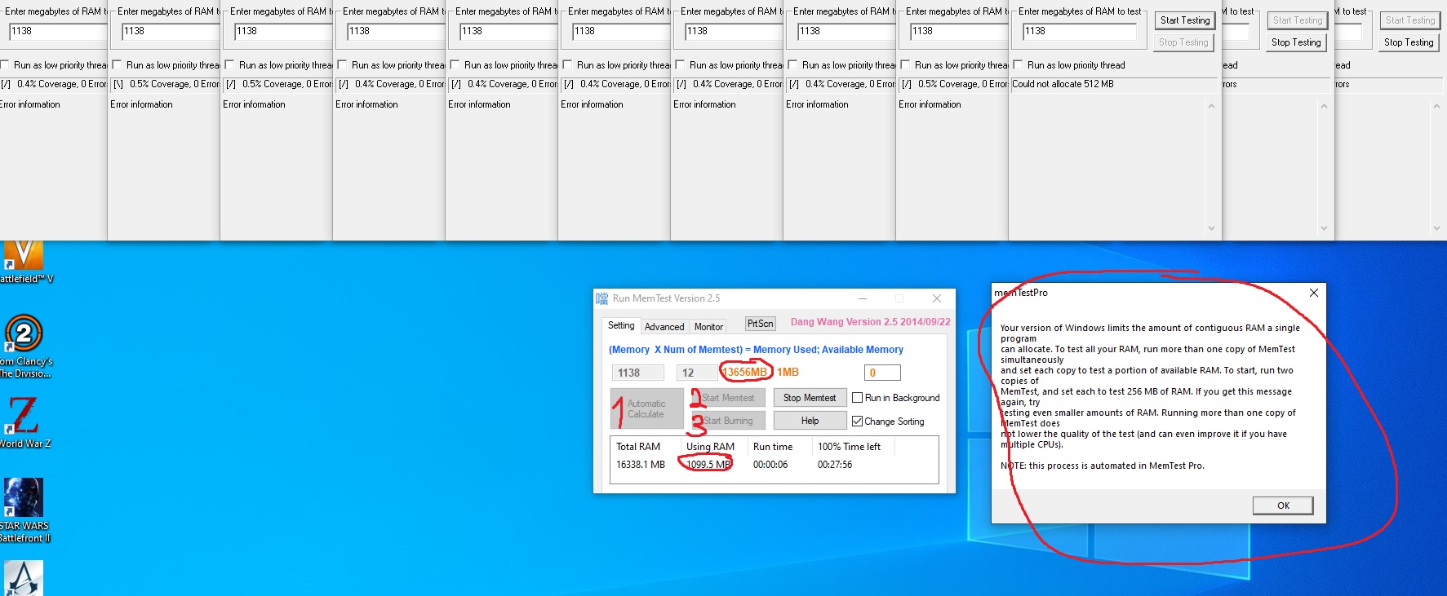
Task: Focus the RAM megabytes field in 'Could not allocate' window
Action: click(x=1079, y=32)
